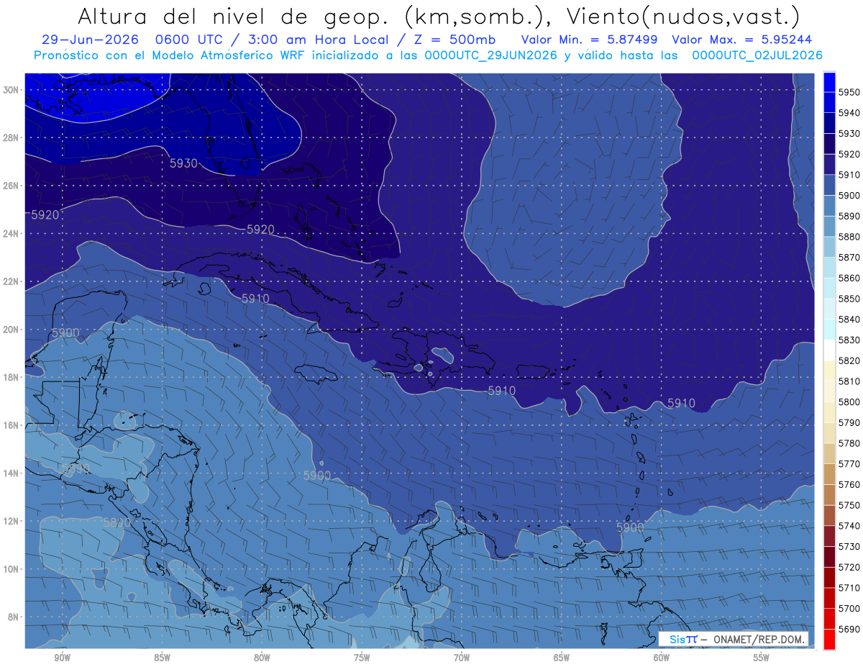The image size is (863, 667).
Task: Click the '5880' colorbar tick label
Action: coord(849,237)
